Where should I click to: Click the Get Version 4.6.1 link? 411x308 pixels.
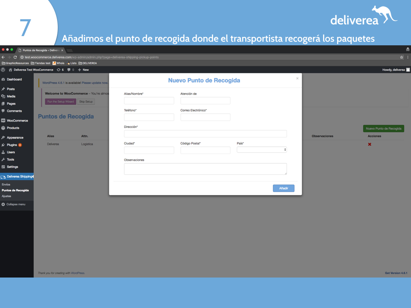pos(396,273)
